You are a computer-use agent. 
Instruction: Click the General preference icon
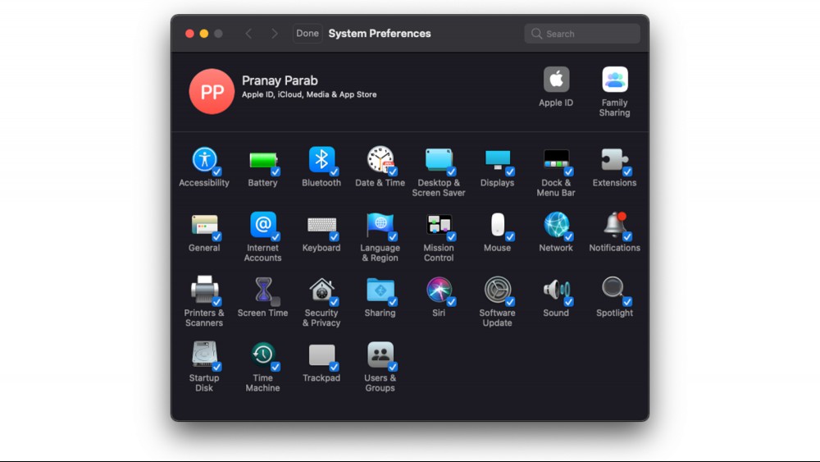[x=204, y=225]
